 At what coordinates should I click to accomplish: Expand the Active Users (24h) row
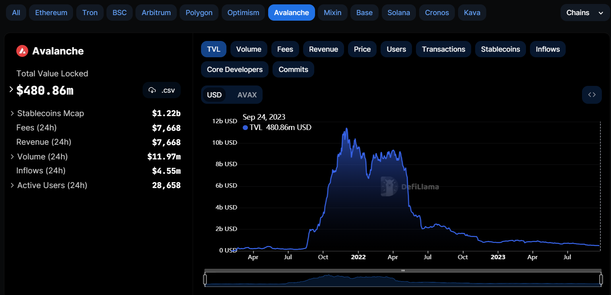[12, 185]
